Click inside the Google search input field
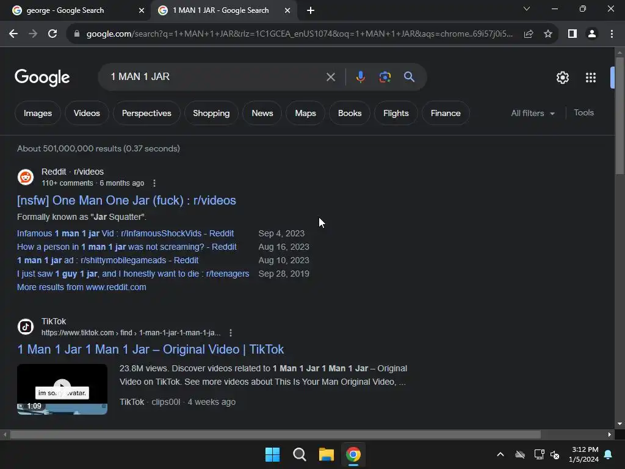Viewport: 625px width, 469px height. pyautogui.click(x=215, y=77)
